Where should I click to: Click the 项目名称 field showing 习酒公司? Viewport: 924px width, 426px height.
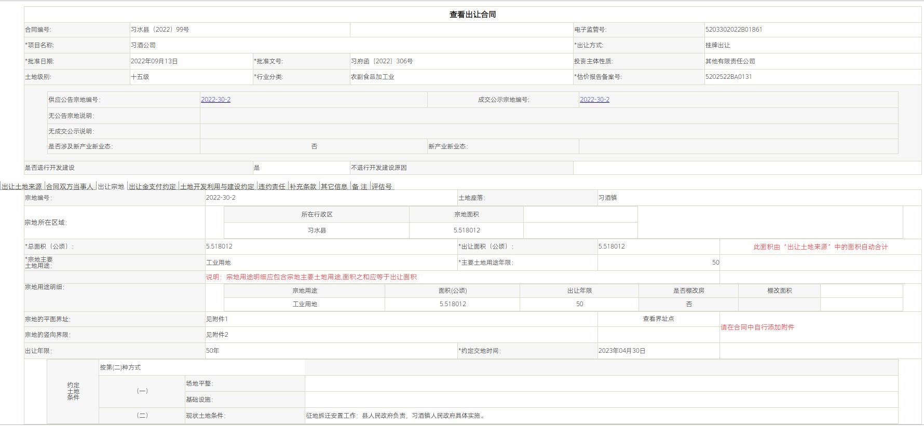tap(143, 46)
